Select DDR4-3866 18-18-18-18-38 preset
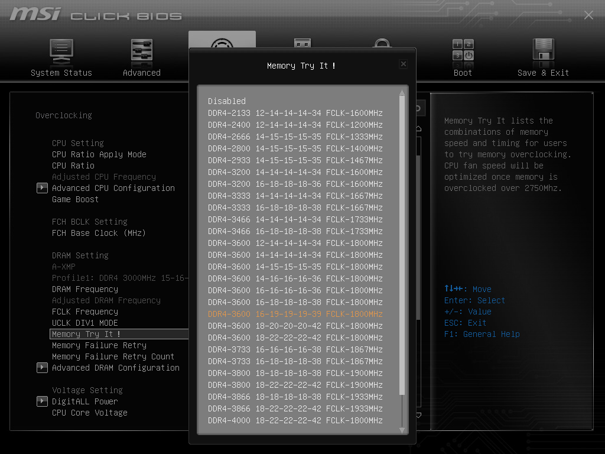 coord(295,397)
